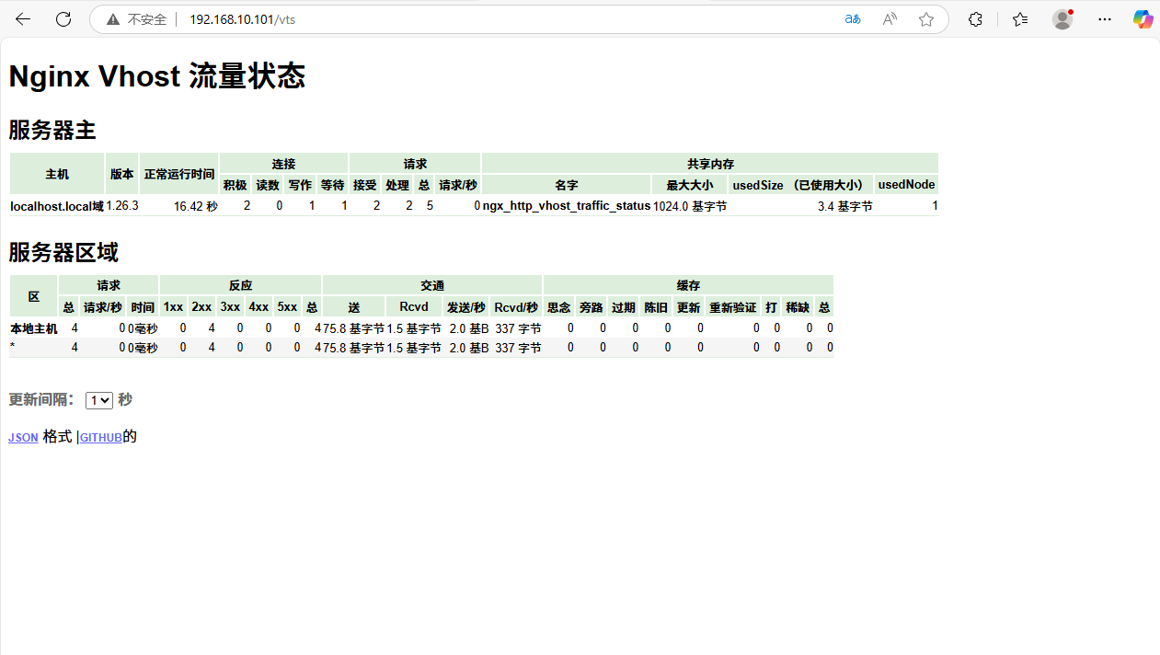This screenshot has width=1160, height=655.
Task: Select the localhost.local 主机 row
Action: click(x=57, y=206)
